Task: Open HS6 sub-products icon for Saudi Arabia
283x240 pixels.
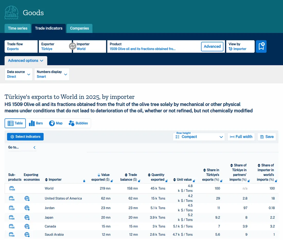Action: (x=12, y=235)
